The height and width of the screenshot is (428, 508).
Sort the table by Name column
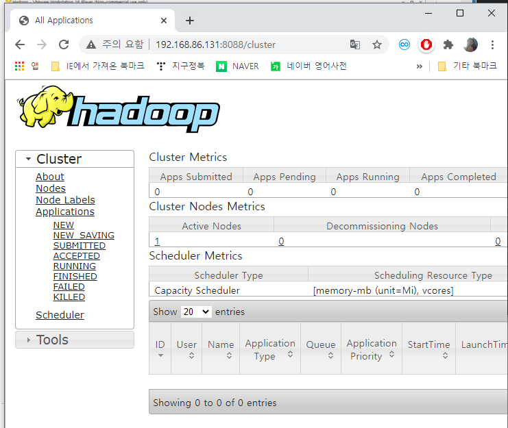pos(221,349)
